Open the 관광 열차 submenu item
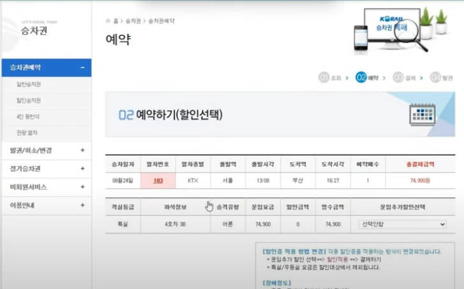 (27, 133)
